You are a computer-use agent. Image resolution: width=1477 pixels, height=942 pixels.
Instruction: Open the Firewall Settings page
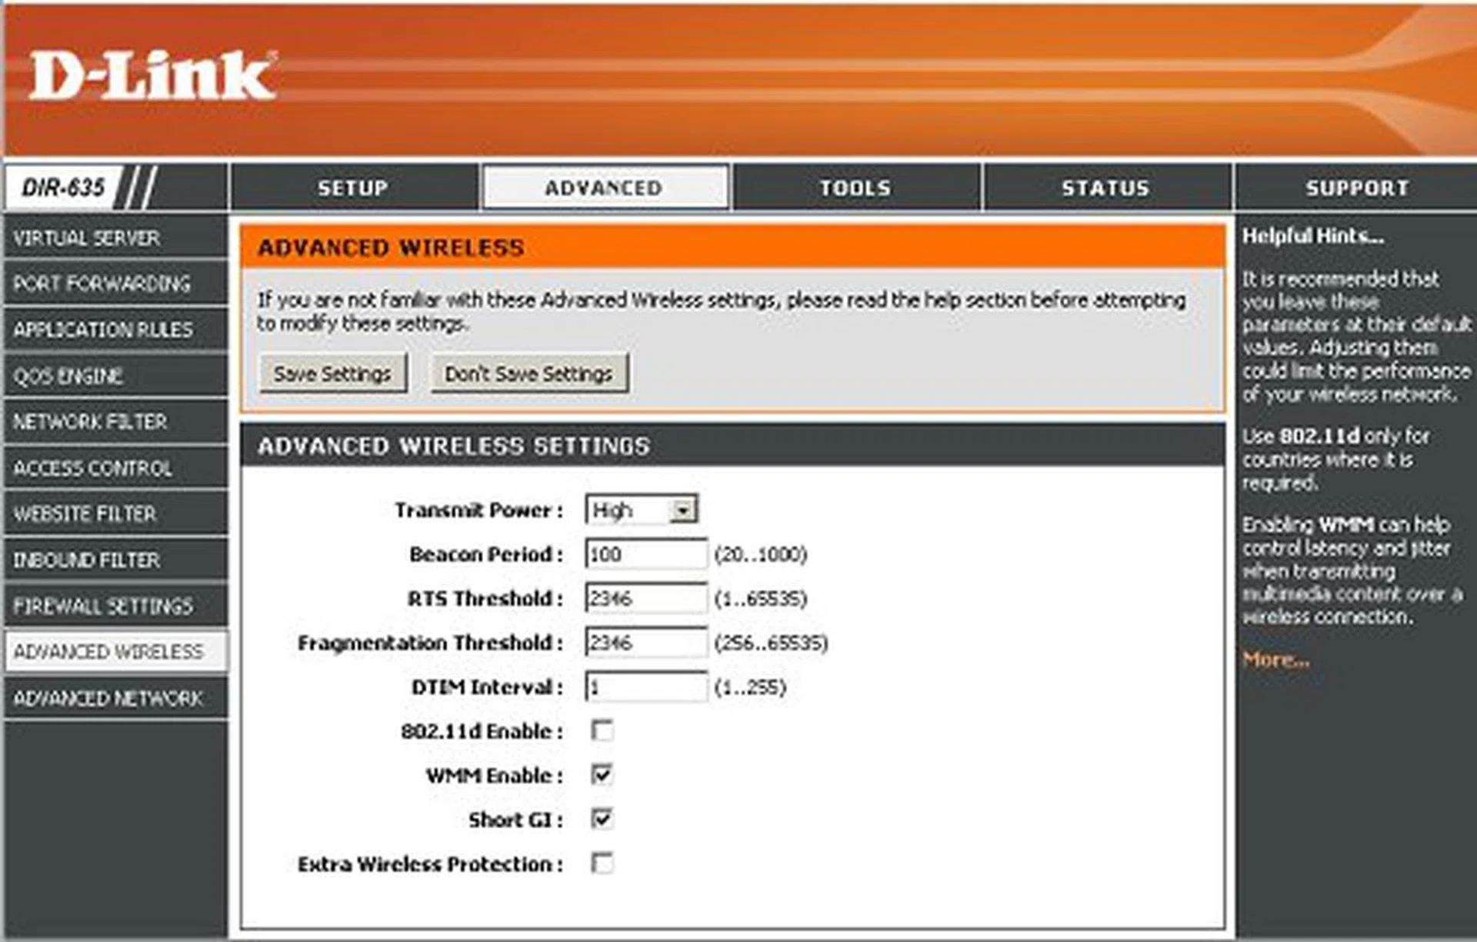(x=100, y=606)
